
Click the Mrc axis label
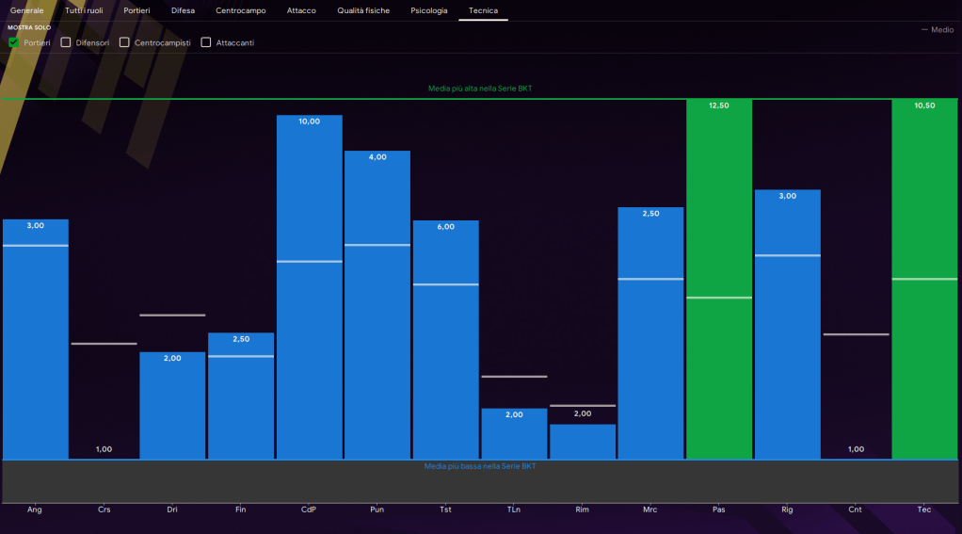click(x=650, y=510)
